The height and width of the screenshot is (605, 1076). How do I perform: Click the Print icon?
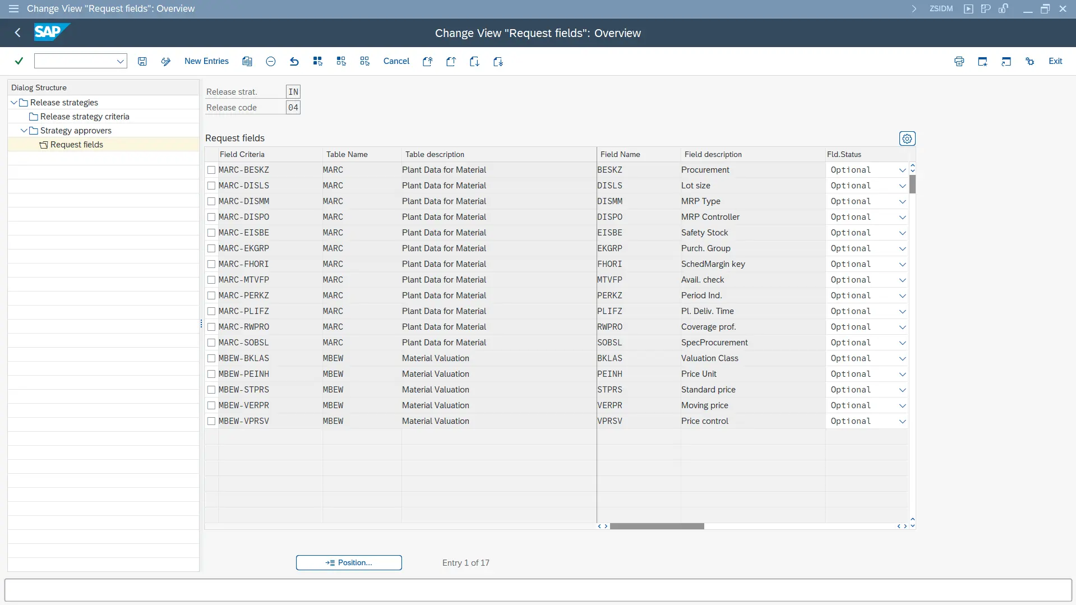959,62
